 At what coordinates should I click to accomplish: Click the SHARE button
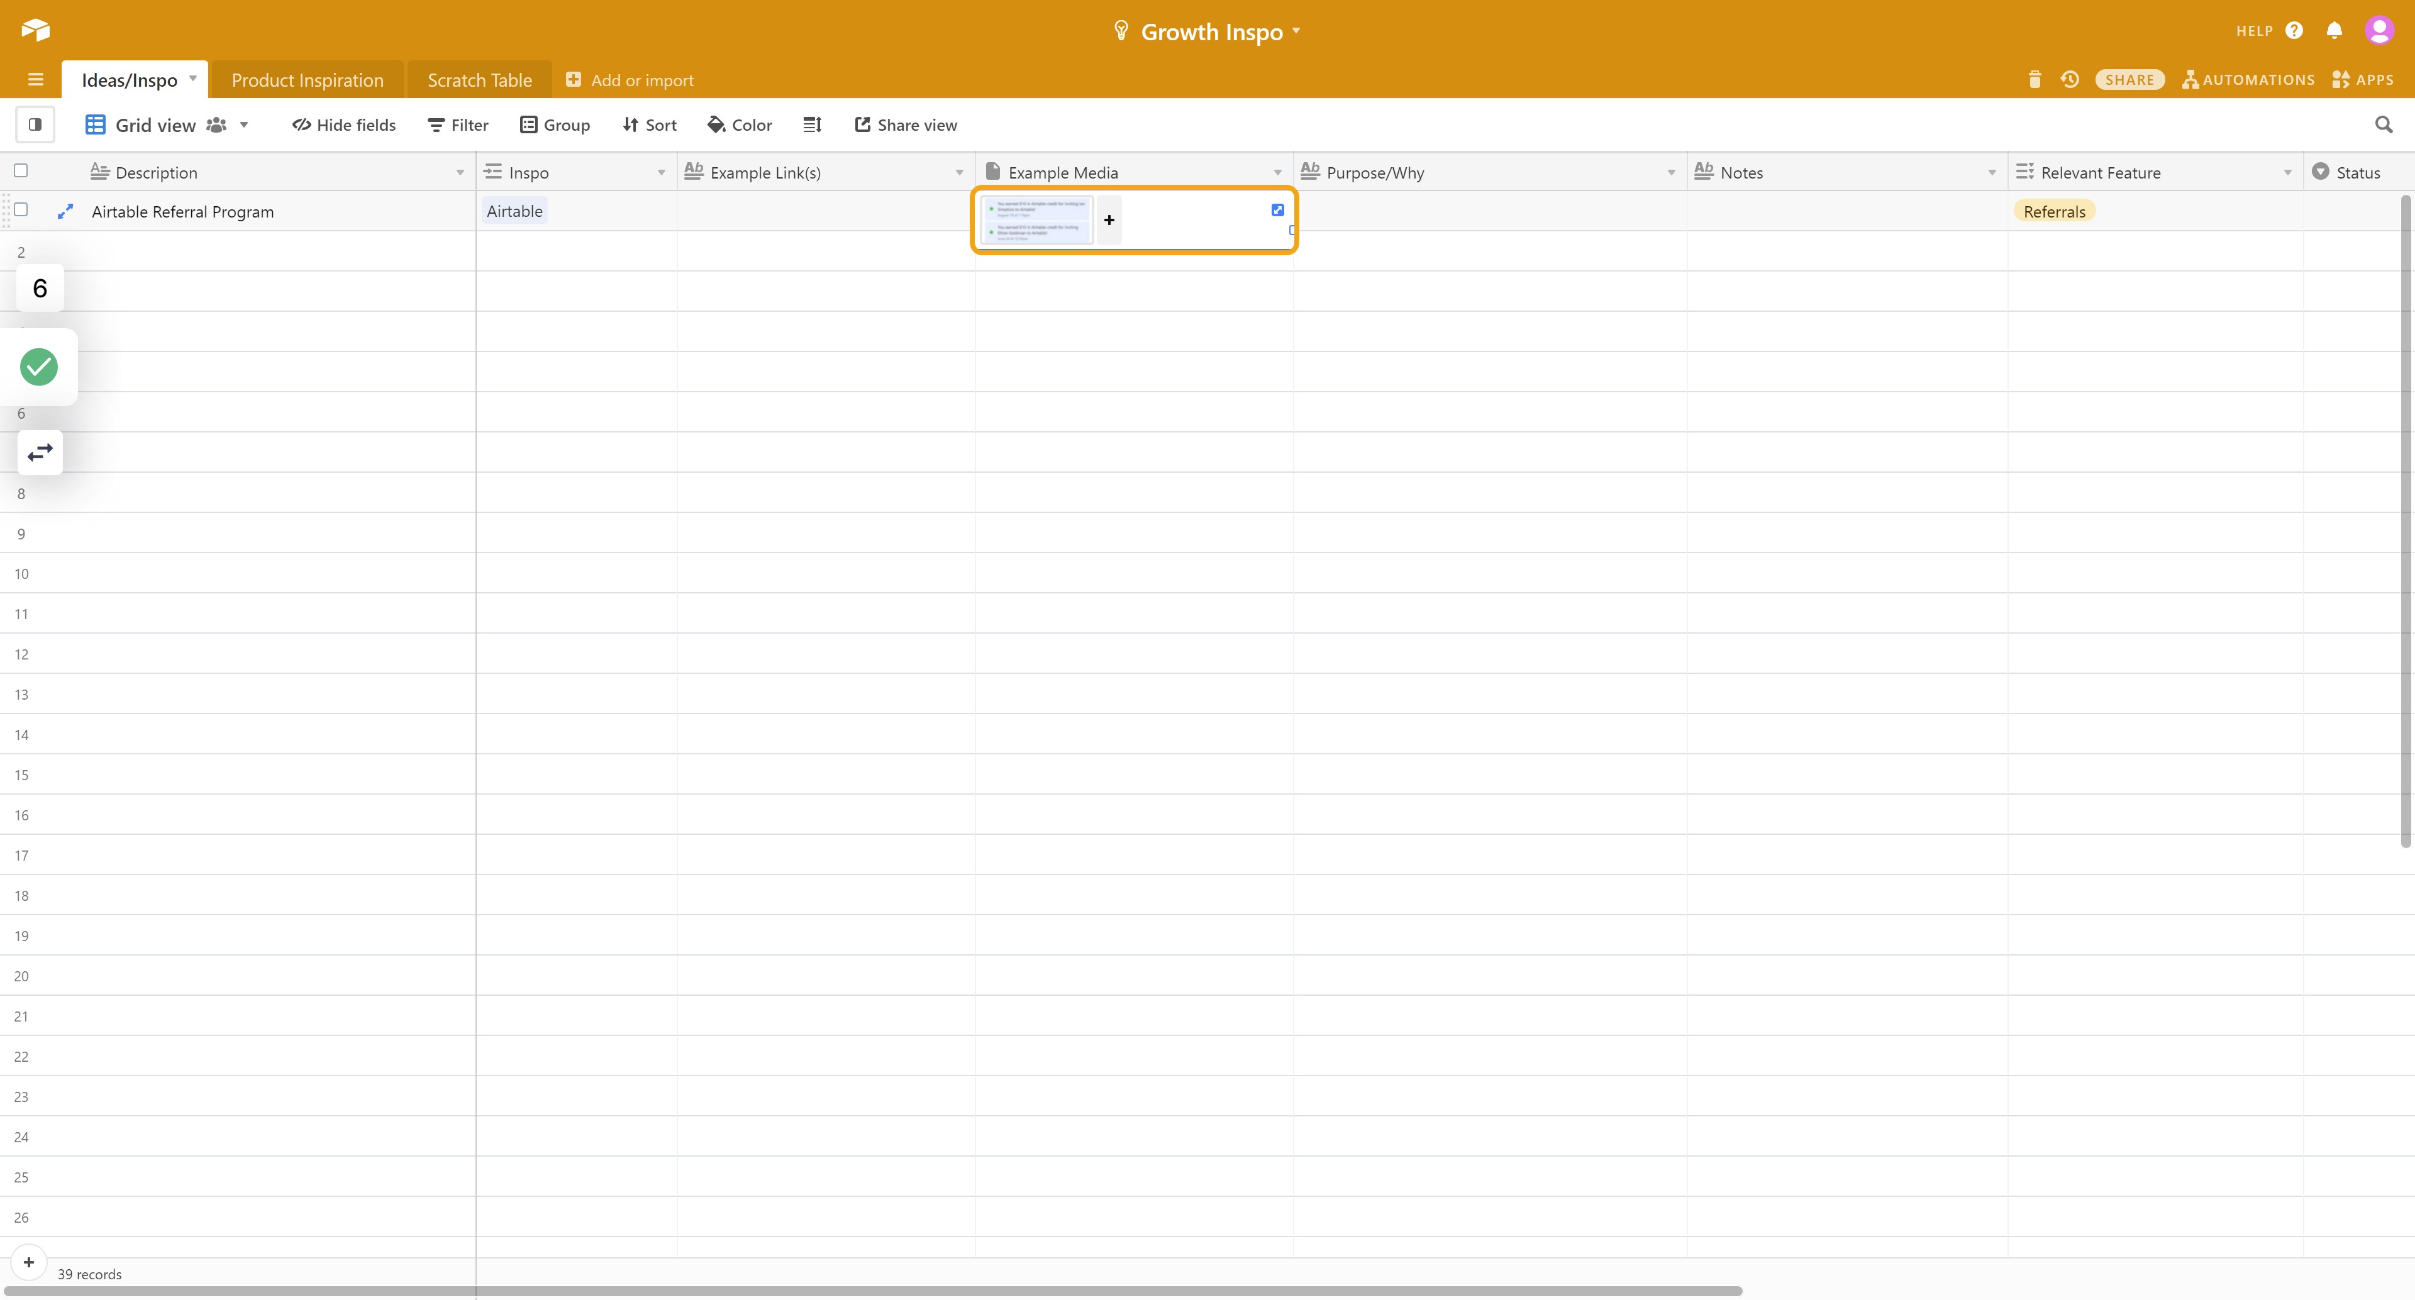2130,80
